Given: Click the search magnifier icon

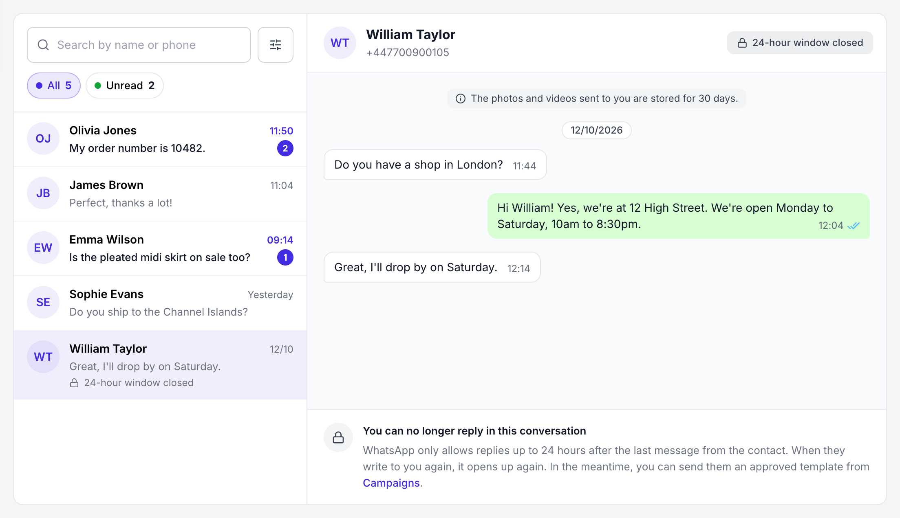Looking at the screenshot, I should pyautogui.click(x=43, y=45).
